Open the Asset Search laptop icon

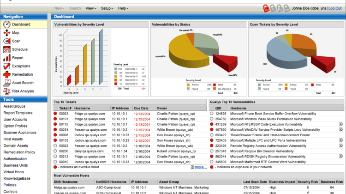coord(7,83)
